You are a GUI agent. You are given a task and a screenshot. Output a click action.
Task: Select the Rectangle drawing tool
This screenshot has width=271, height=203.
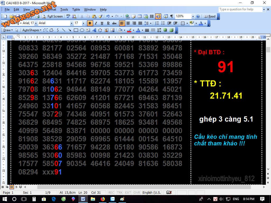pyautogui.click(x=76, y=30)
